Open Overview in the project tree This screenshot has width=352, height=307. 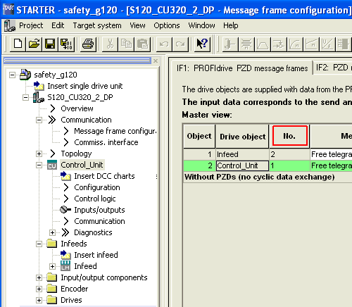click(x=77, y=108)
